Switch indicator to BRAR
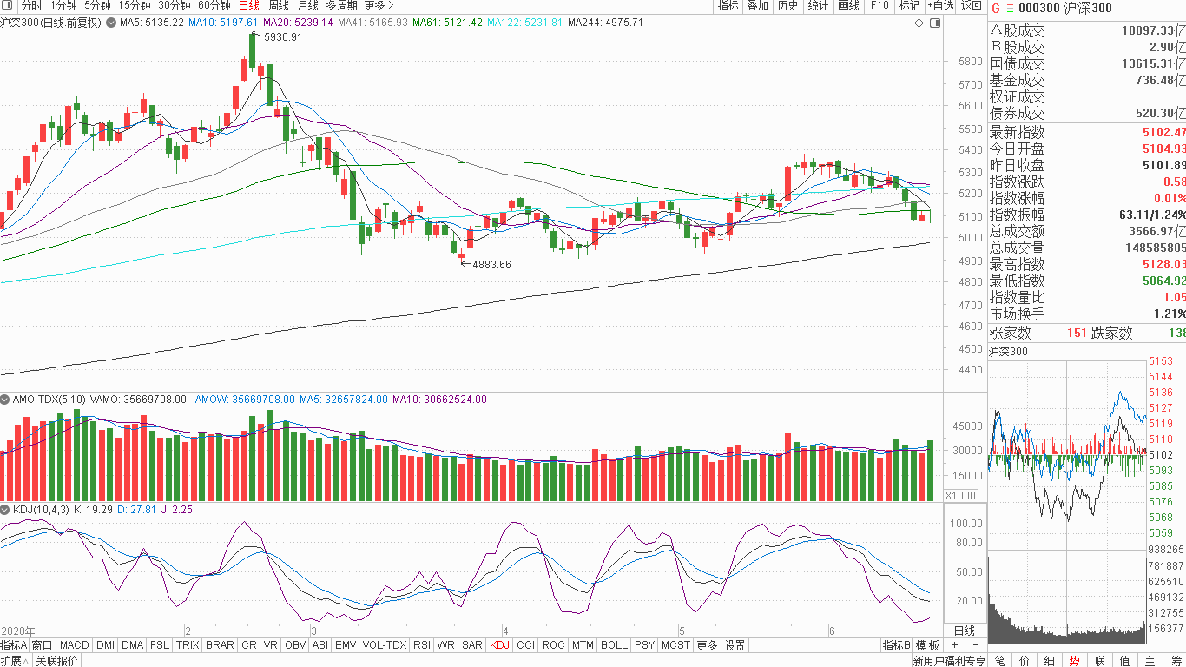 coord(220,645)
